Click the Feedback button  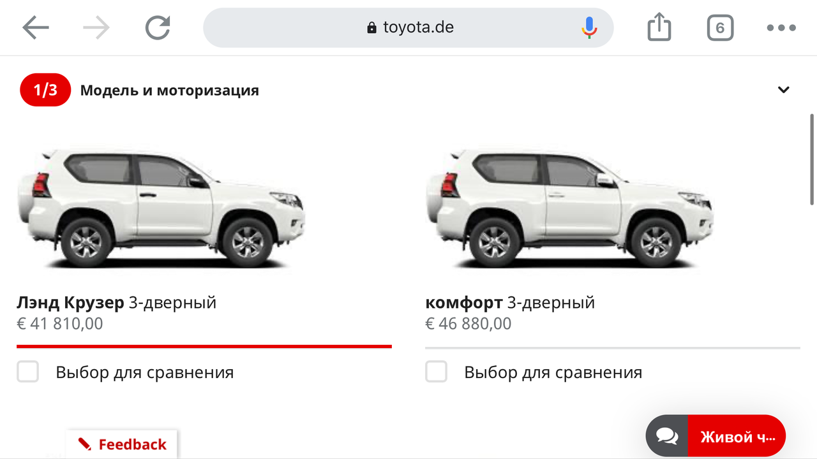coord(122,444)
